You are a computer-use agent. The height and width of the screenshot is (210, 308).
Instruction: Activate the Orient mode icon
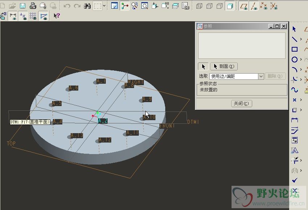coord(134,6)
